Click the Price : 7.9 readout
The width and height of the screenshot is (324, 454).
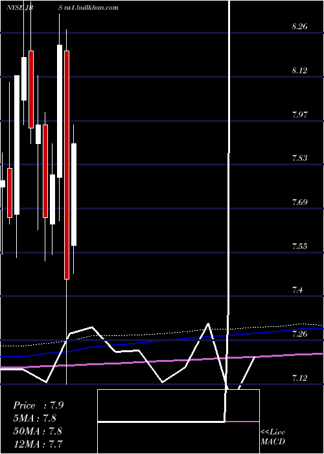[x=38, y=405]
